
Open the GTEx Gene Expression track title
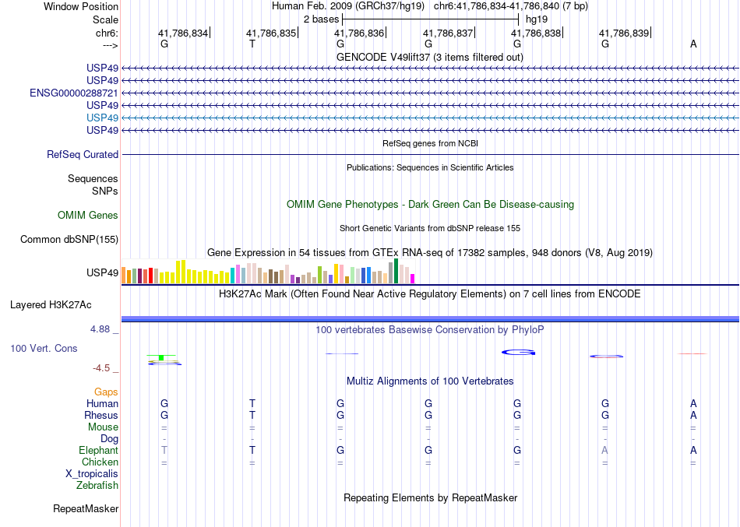430,252
